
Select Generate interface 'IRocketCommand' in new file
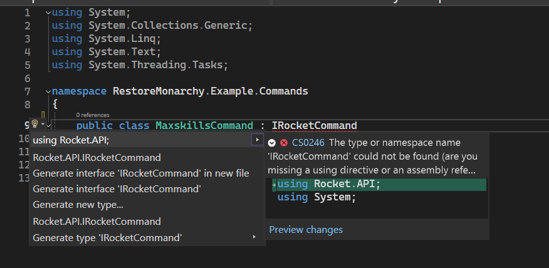140,173
